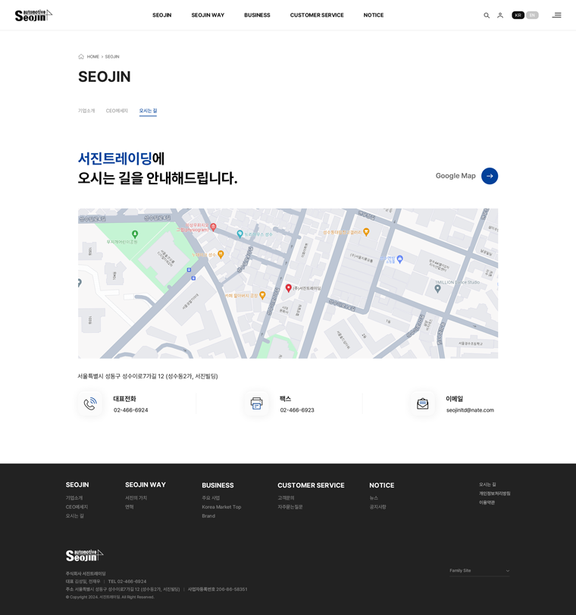Click the phone icon for 대표전화
This screenshot has height=615, width=576.
click(x=90, y=403)
